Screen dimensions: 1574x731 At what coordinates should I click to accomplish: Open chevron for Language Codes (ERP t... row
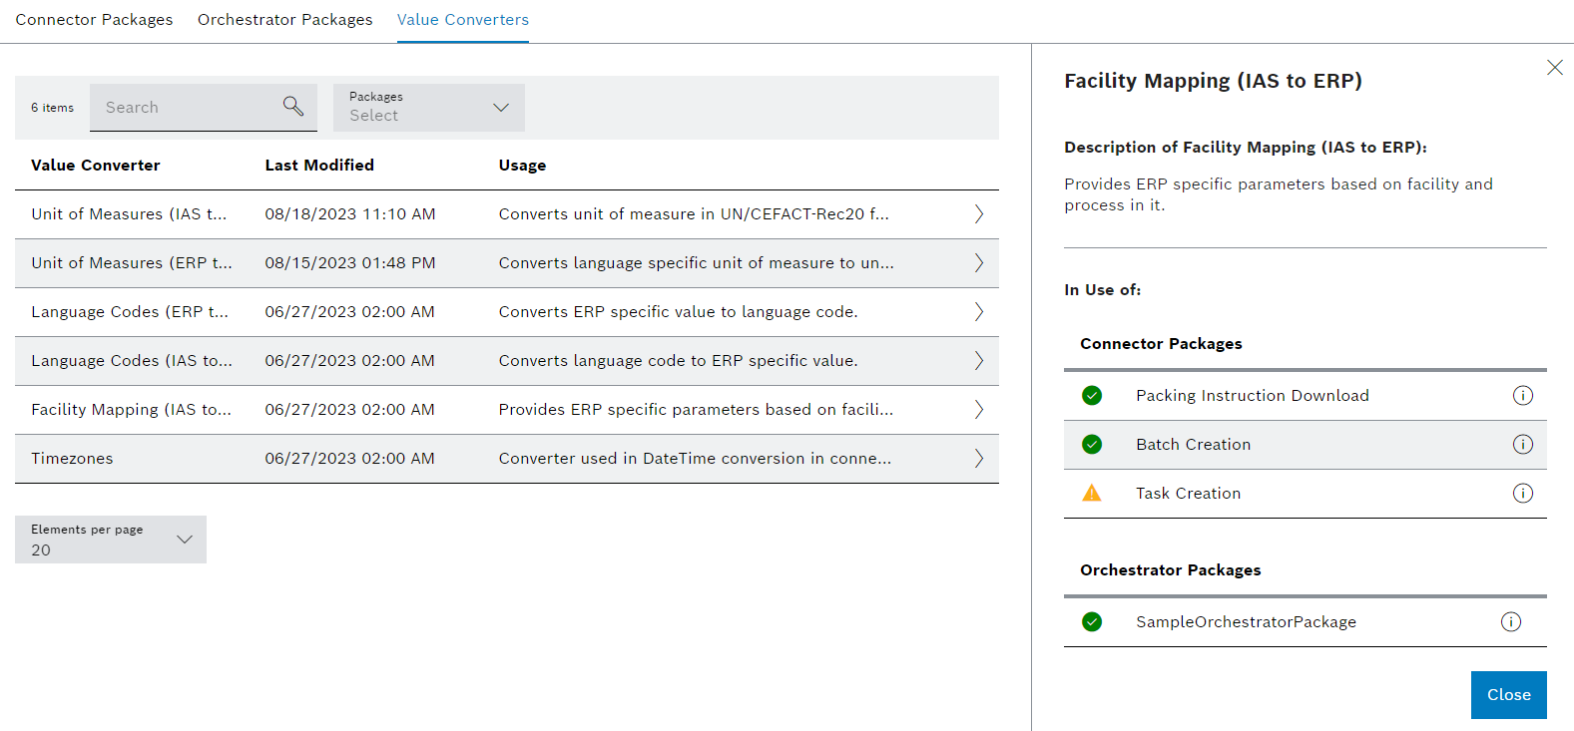tap(979, 312)
